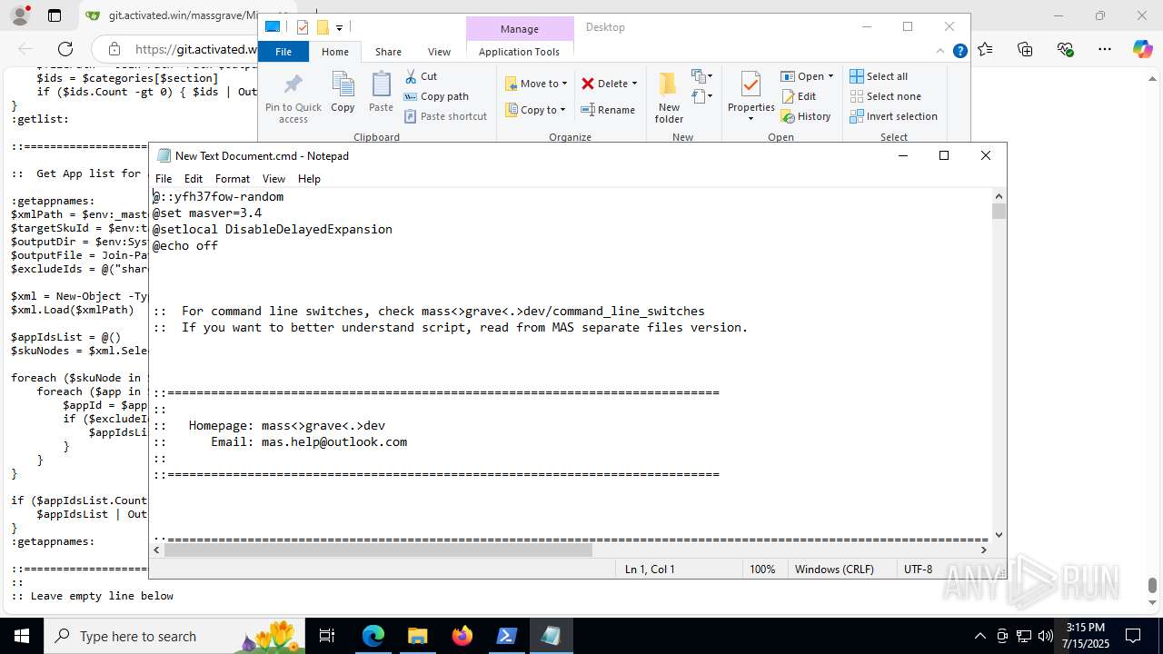Create a New folder from the ribbon
This screenshot has width=1163, height=654.
(669, 97)
